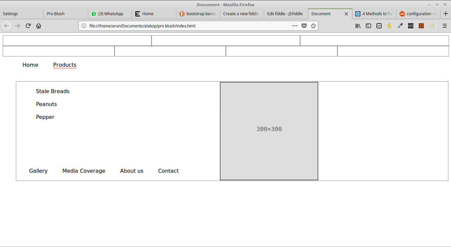Open the Home tab with E icon
Viewport: 451px width, 247px height.
pos(154,14)
